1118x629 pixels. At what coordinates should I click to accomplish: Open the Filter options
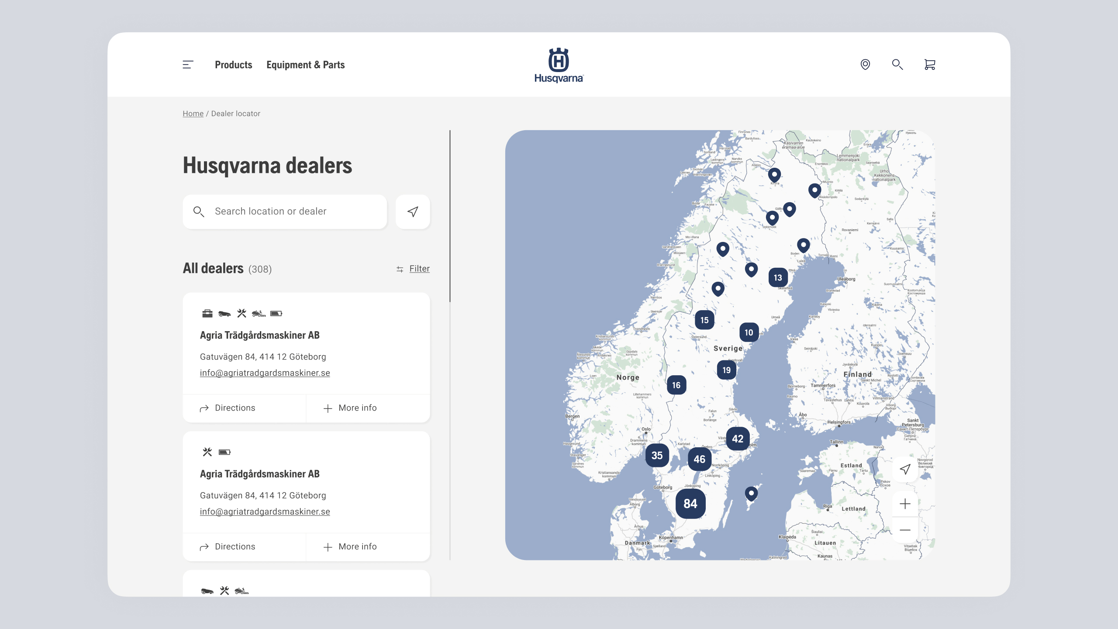click(x=419, y=269)
